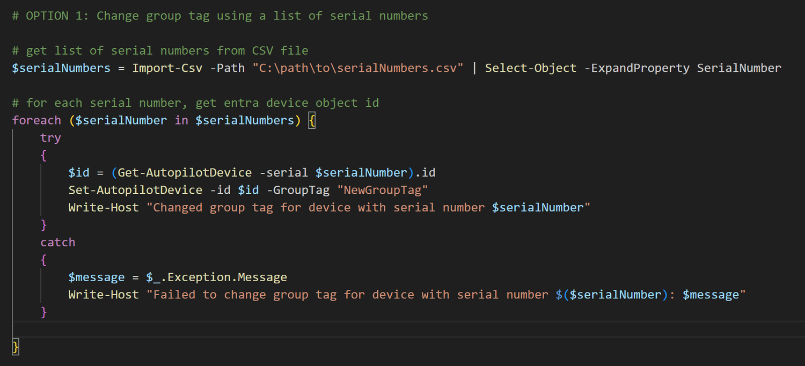Click the .id property after the parenthesis
The width and height of the screenshot is (805, 366).
pyautogui.click(x=425, y=173)
